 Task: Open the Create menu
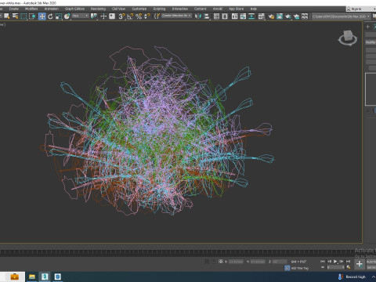(x=14, y=9)
